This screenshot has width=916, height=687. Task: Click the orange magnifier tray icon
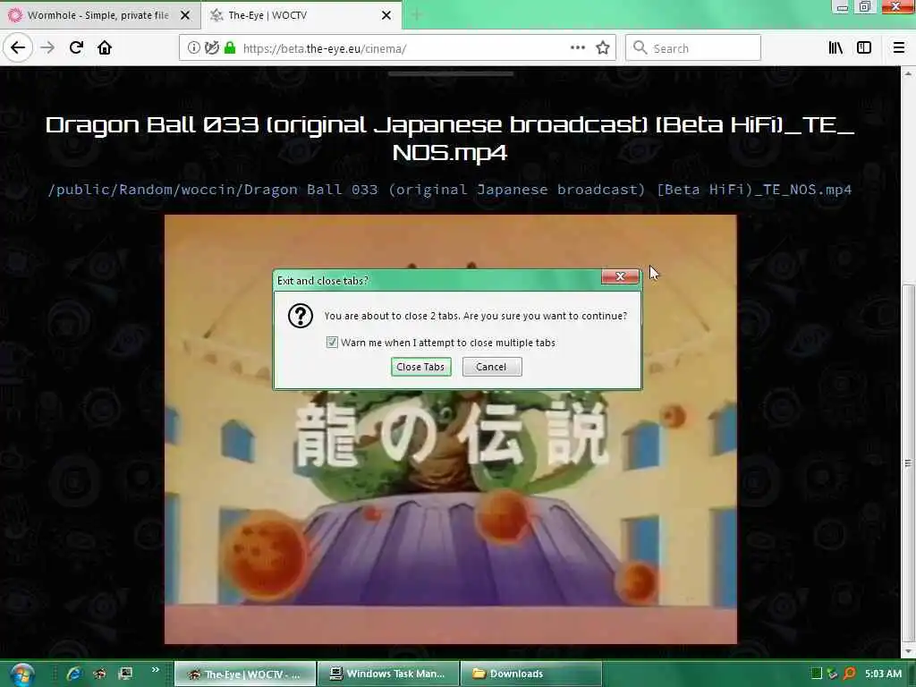click(850, 674)
